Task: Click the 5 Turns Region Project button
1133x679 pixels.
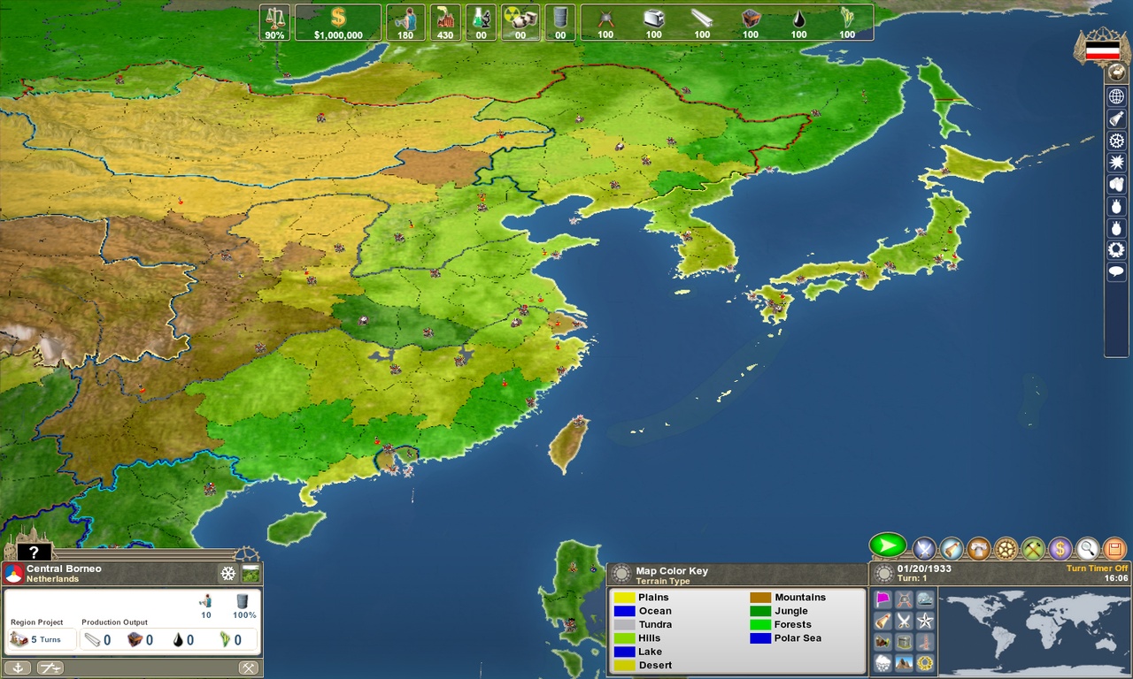Action: [x=42, y=639]
